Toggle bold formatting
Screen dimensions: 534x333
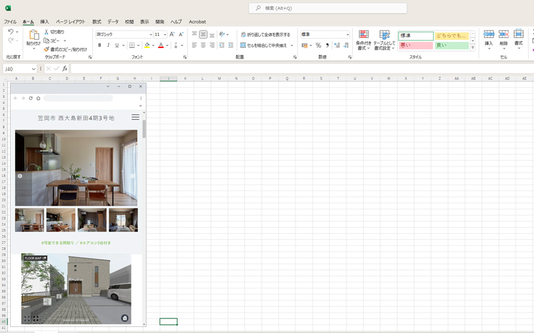coord(99,45)
